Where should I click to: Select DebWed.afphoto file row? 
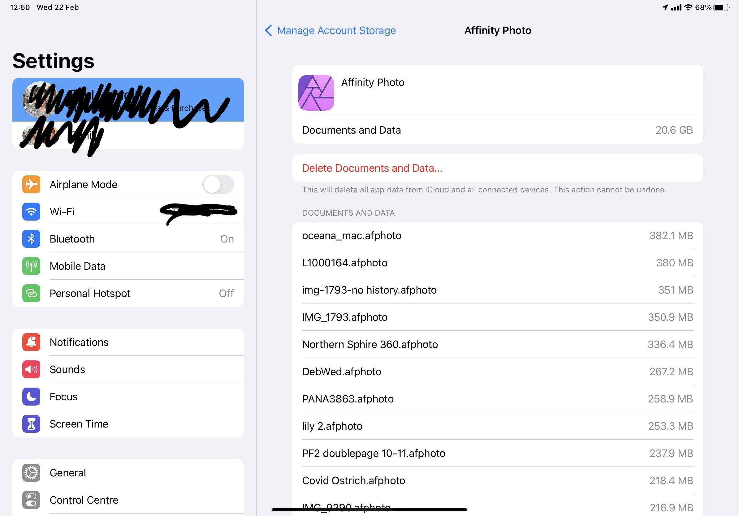pos(498,372)
